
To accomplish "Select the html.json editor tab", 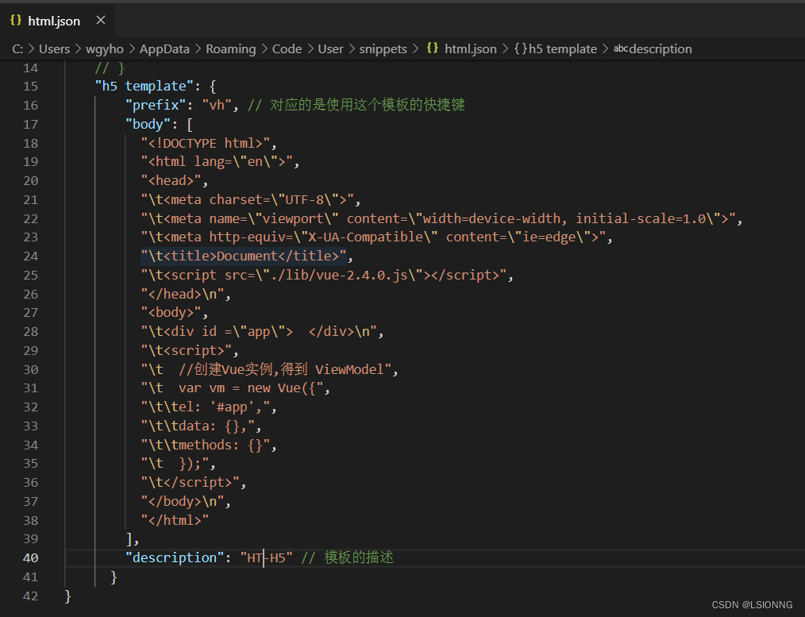I will [57, 21].
